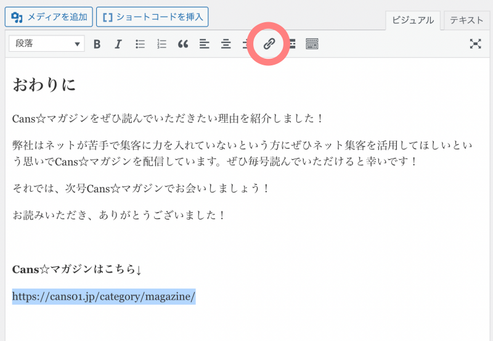Screen dimensions: 493x341
Task: Enter distraction-free fullscreen mode
Action: point(475,44)
